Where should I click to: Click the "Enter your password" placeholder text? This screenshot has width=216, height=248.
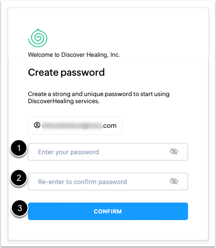[x=68, y=152]
